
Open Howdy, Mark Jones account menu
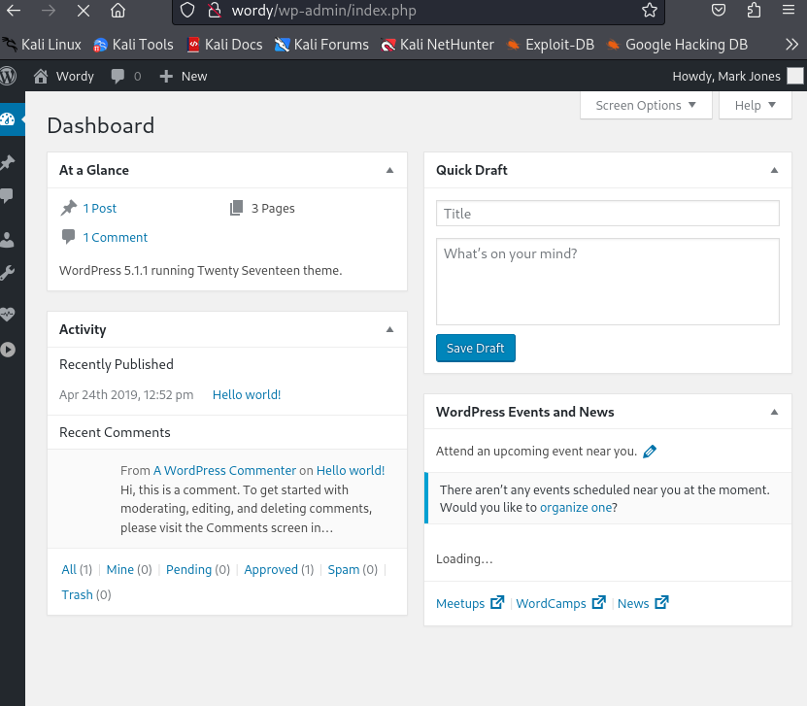[x=726, y=76]
